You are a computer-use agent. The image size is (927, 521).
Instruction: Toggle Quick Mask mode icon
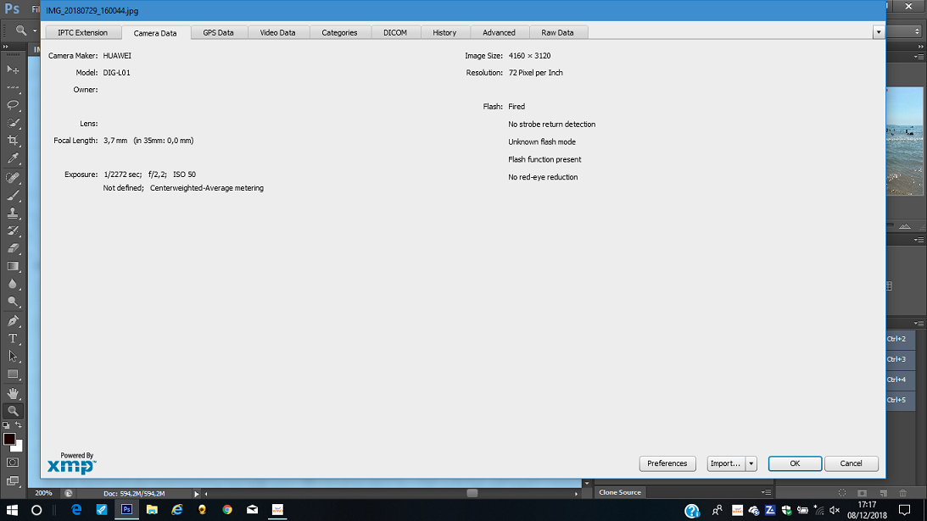[x=13, y=463]
